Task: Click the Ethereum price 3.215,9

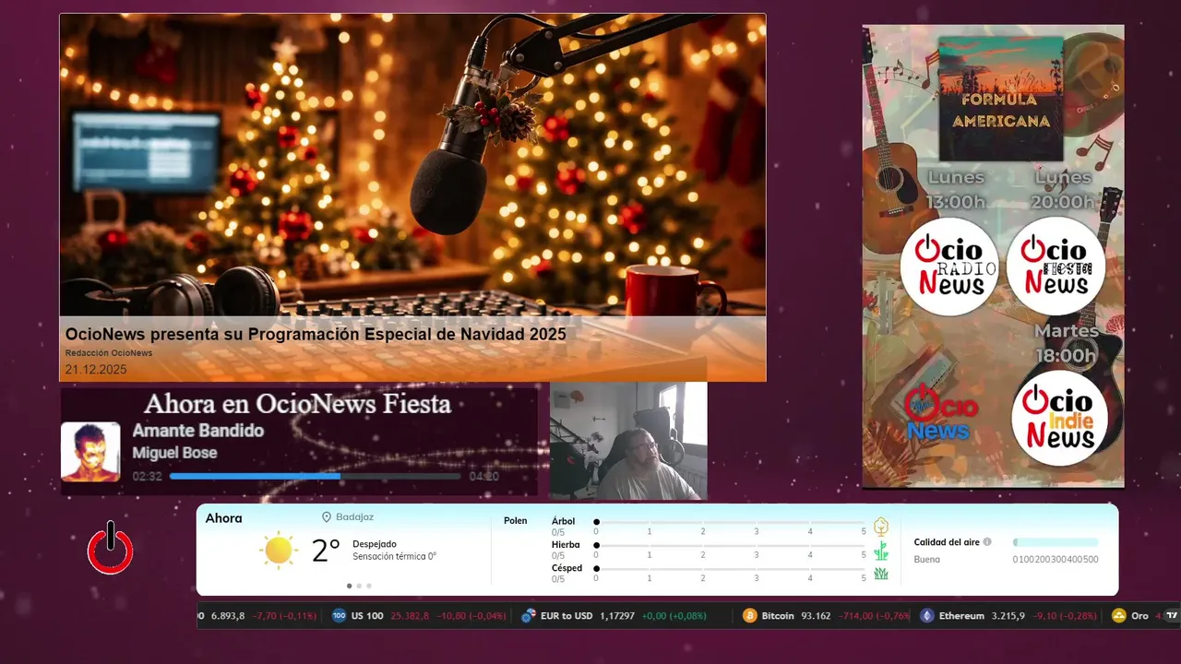Action: 1008,616
